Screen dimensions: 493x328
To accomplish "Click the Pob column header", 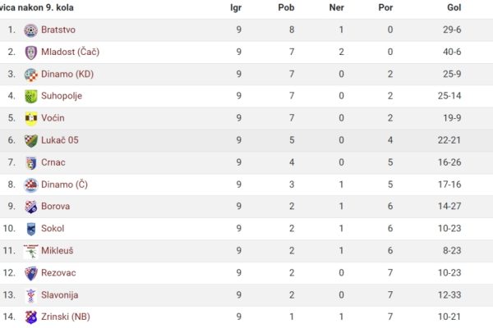I will click(286, 7).
